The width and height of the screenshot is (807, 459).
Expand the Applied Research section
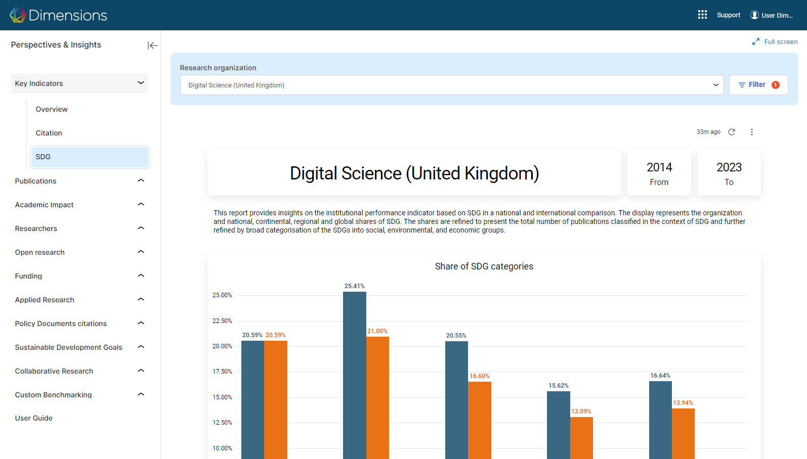(79, 300)
